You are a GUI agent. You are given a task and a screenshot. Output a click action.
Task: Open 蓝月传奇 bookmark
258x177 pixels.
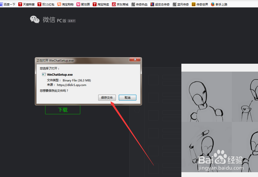[181, 4]
